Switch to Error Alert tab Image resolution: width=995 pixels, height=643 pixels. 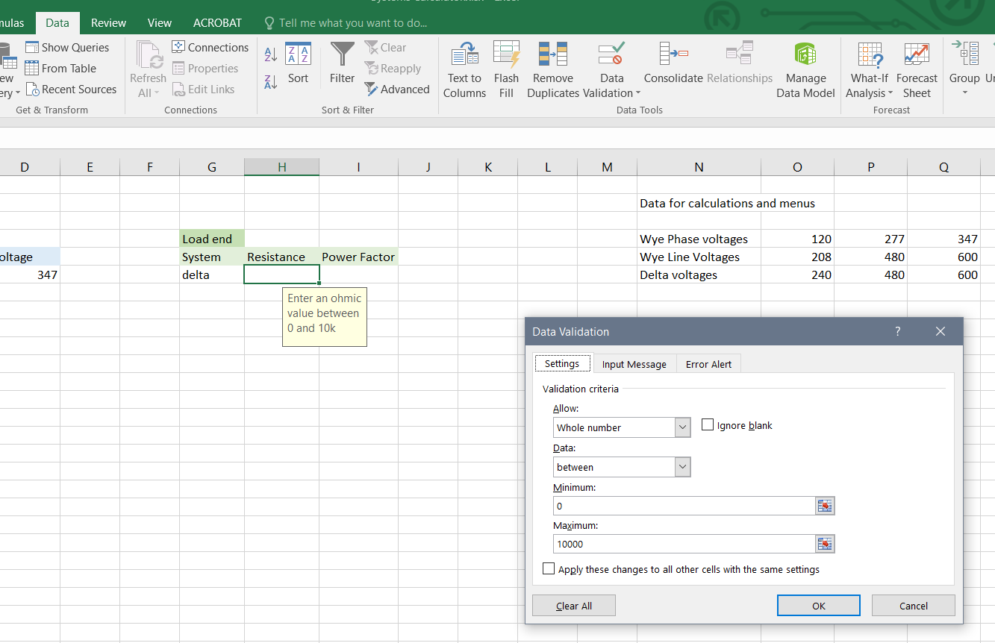[x=708, y=364]
